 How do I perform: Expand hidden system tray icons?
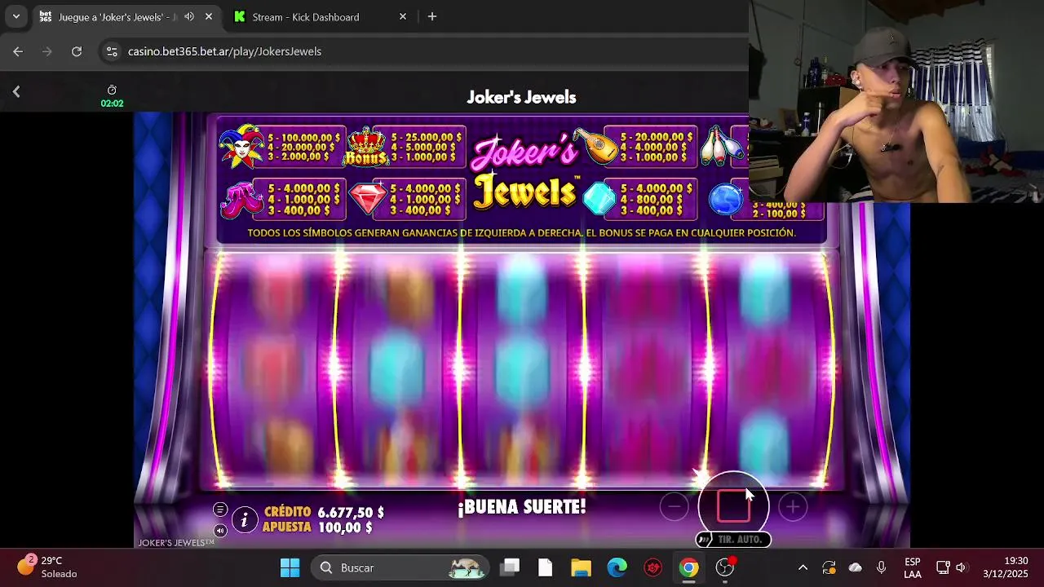(x=803, y=567)
